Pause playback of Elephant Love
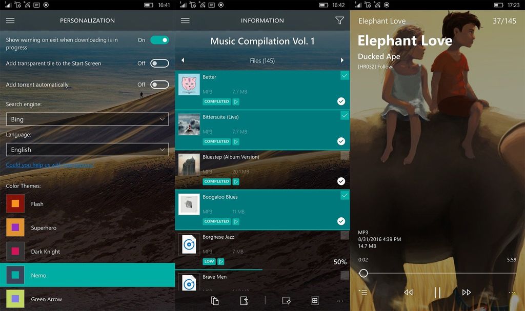The image size is (525, 311). click(438, 293)
